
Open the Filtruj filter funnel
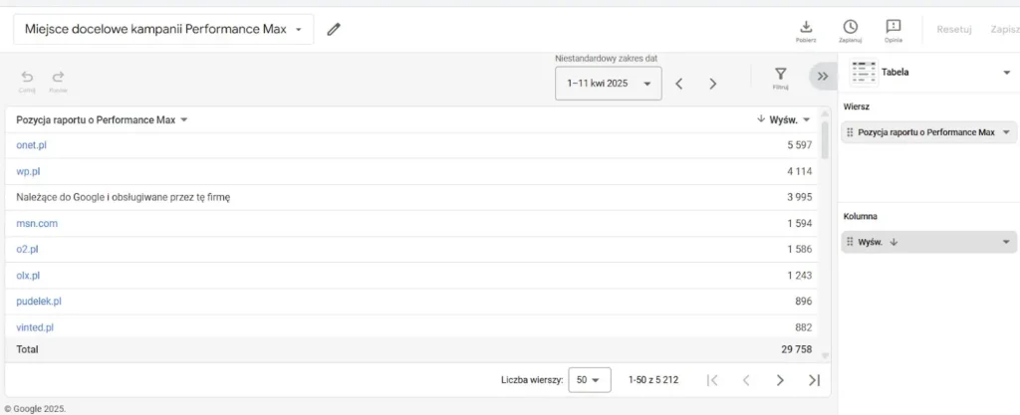(x=781, y=75)
